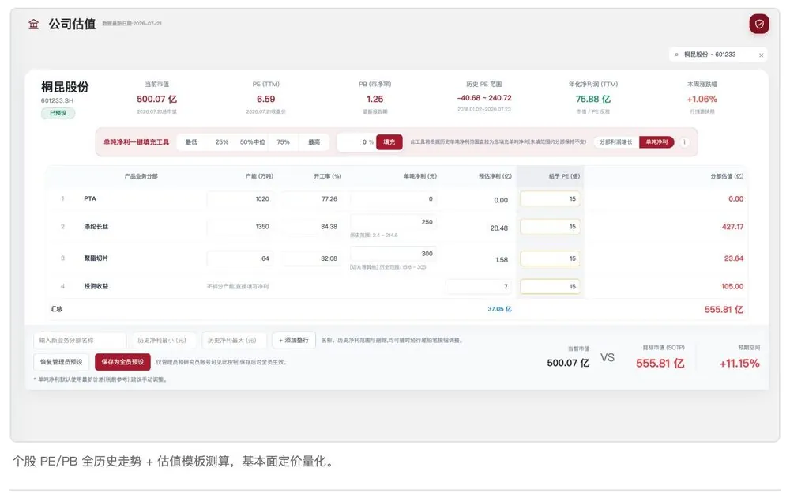Select the 75% percentile option

[283, 142]
